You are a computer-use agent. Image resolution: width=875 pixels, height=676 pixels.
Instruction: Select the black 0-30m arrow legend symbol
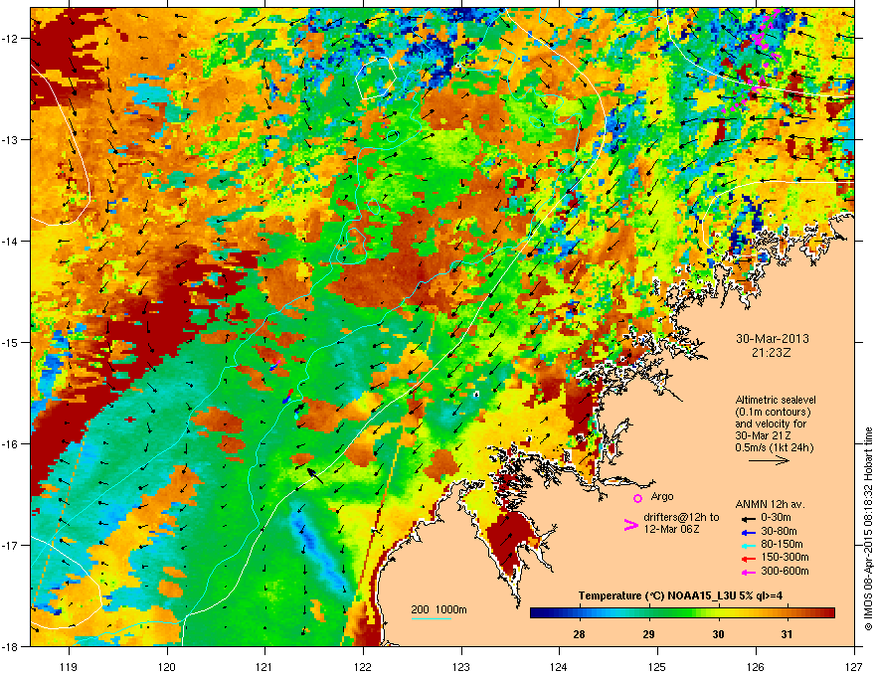[x=749, y=518]
